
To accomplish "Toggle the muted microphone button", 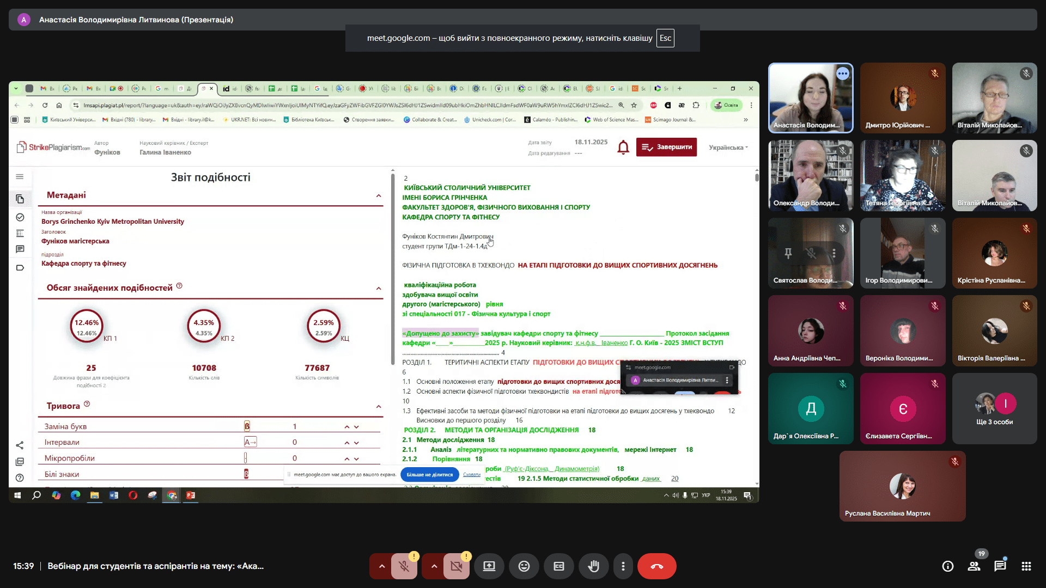I will pos(404,566).
